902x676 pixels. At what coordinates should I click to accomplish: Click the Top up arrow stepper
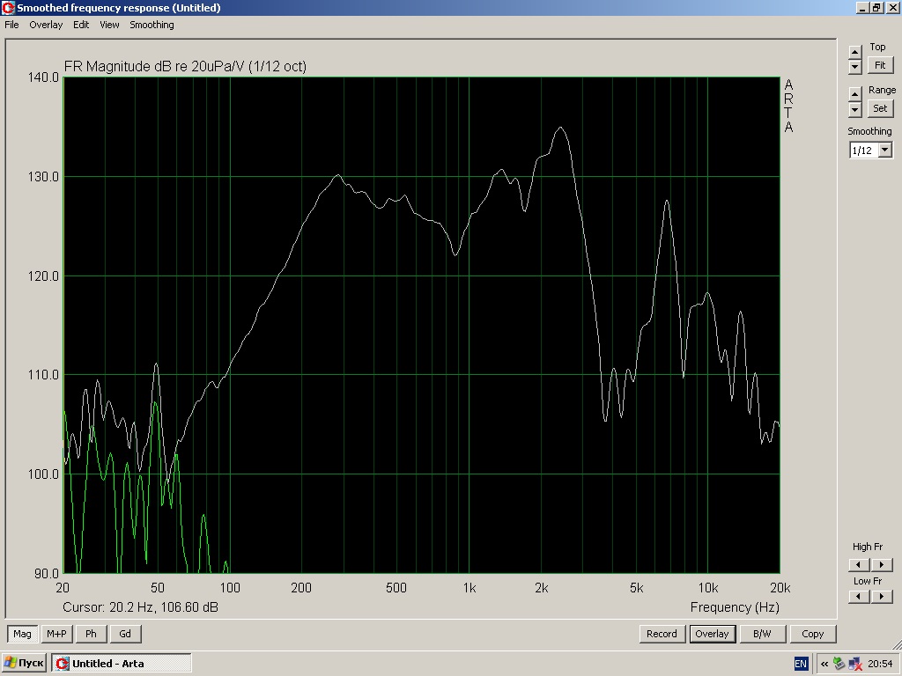854,51
